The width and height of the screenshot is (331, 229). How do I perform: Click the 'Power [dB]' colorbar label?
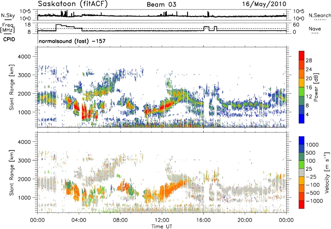tap(316, 87)
